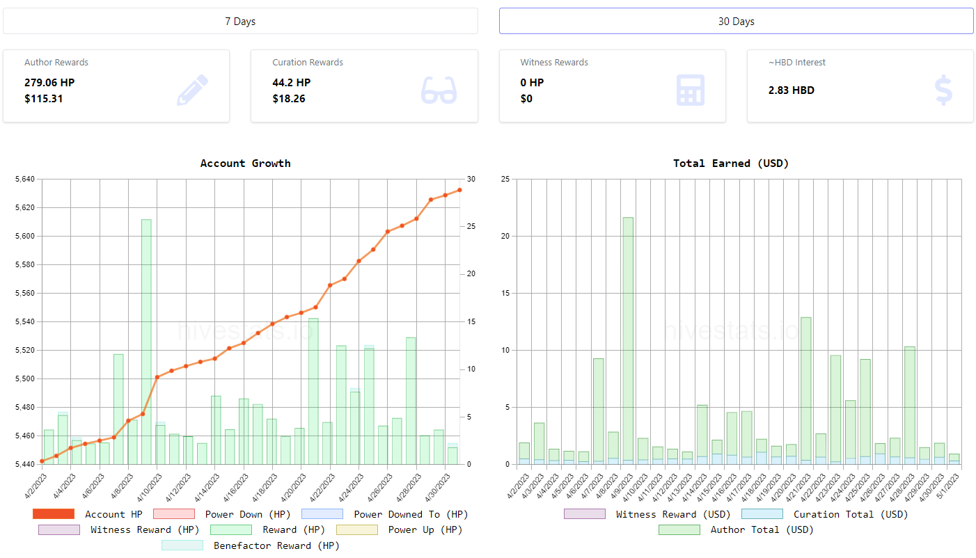Click the 4/23/2023 bar in Total Earned chart

tap(835, 410)
